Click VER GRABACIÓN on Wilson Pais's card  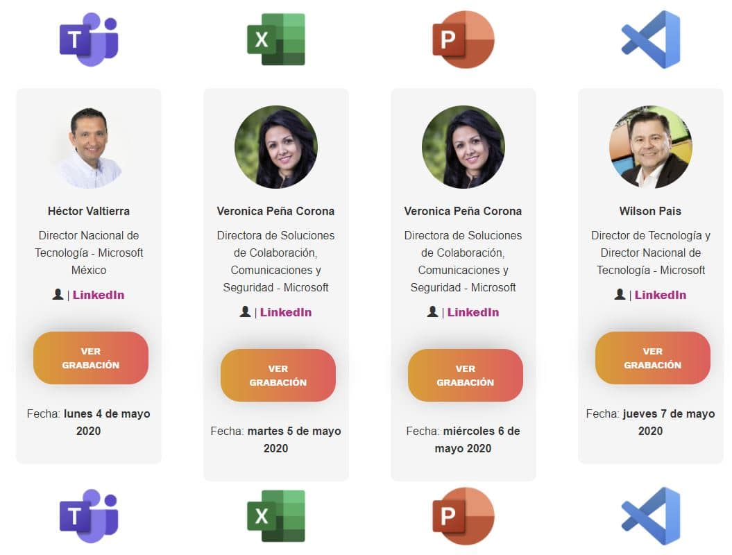point(652,358)
